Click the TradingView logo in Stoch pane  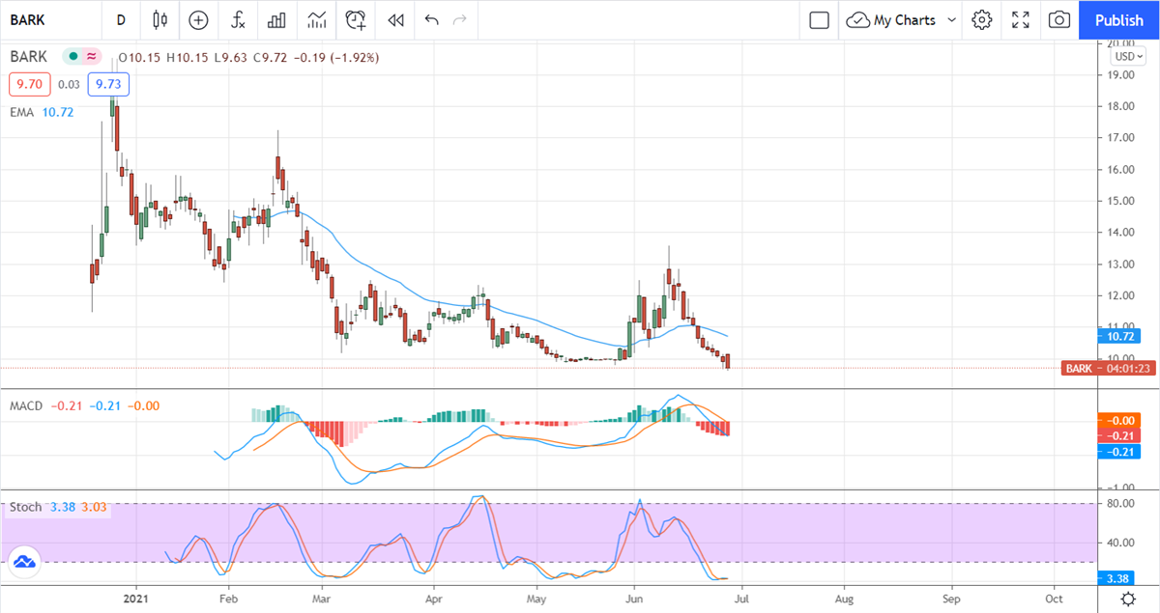pos(24,562)
